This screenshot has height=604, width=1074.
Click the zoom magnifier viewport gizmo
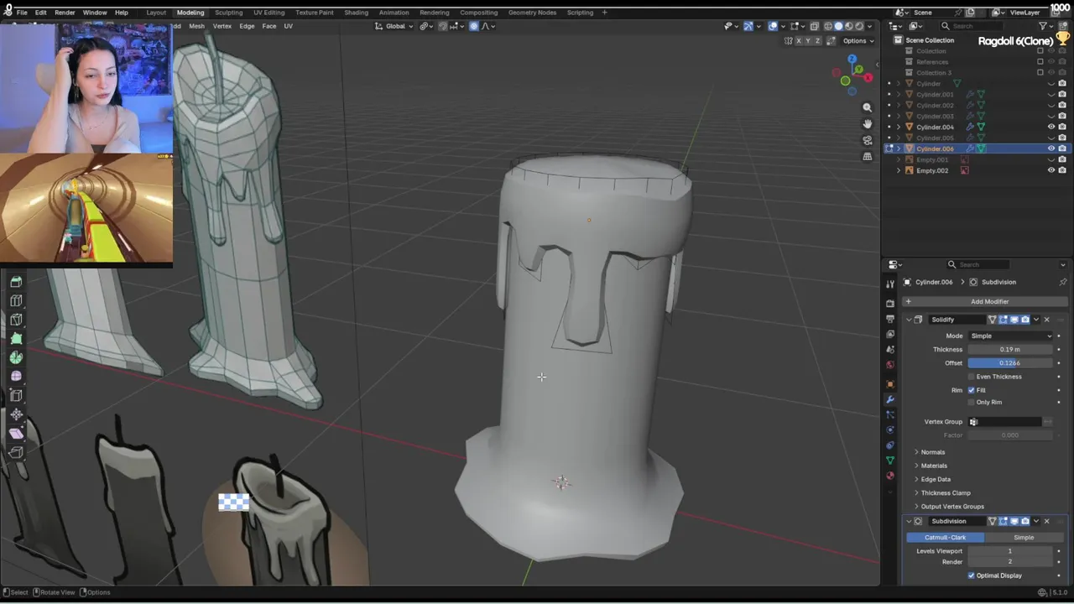click(x=867, y=107)
